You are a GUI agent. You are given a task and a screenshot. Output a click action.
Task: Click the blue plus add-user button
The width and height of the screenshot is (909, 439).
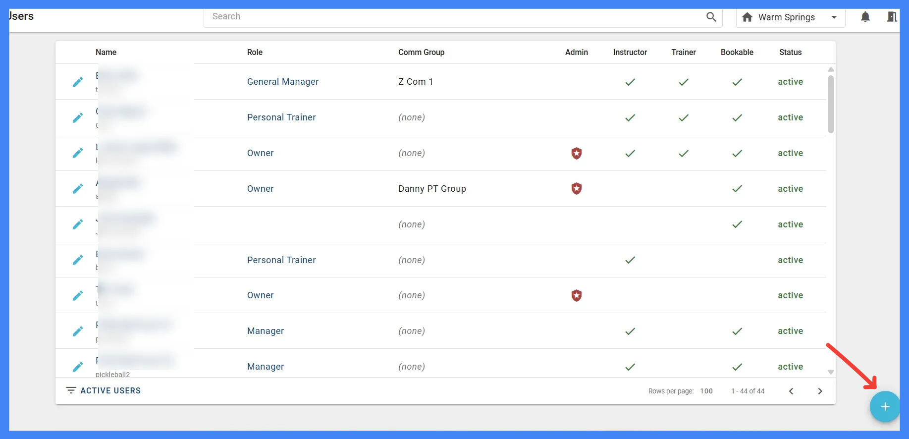pyautogui.click(x=885, y=407)
